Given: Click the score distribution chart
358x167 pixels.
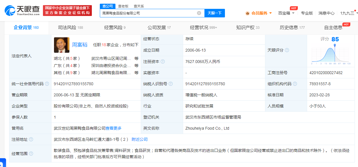Looking at the screenshot, I should [331, 54].
